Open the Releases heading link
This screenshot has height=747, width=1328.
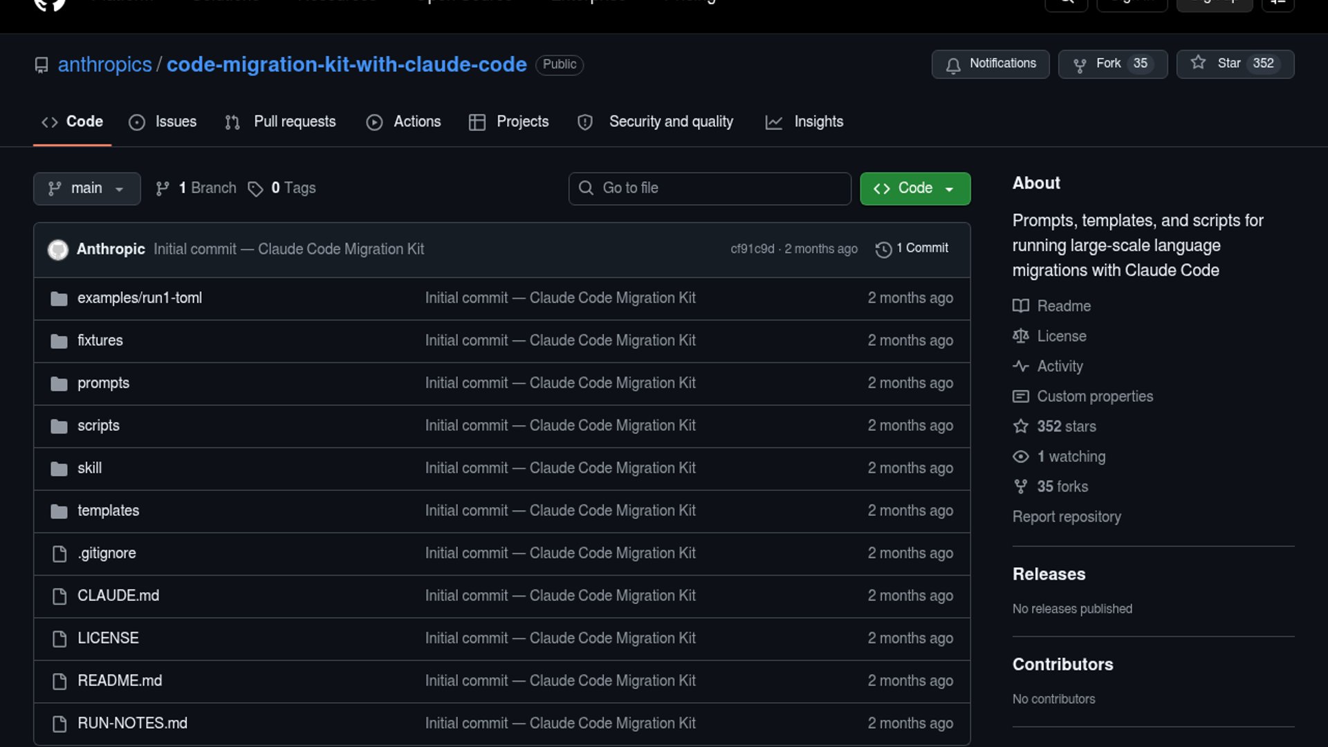click(1049, 574)
